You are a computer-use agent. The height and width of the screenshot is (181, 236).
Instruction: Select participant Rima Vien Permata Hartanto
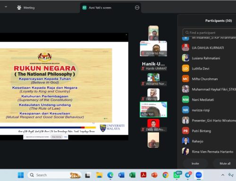tap(209, 152)
